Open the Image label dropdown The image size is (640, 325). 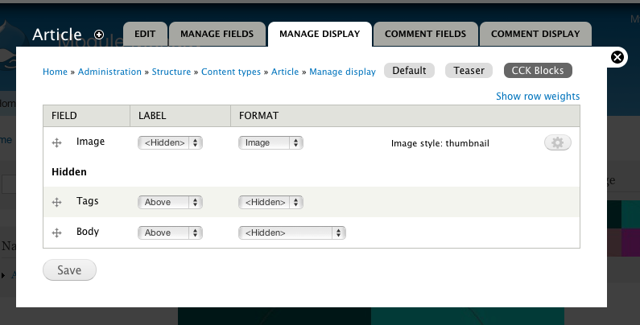click(x=169, y=142)
